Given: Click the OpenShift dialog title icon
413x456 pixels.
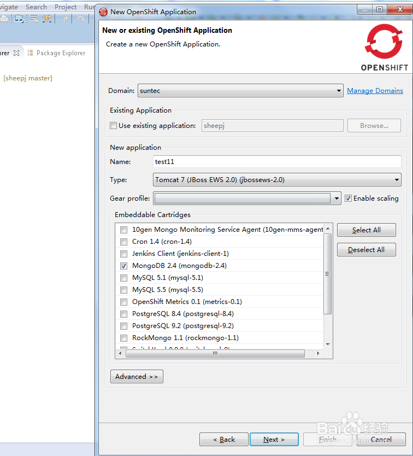Looking at the screenshot, I should (103, 12).
